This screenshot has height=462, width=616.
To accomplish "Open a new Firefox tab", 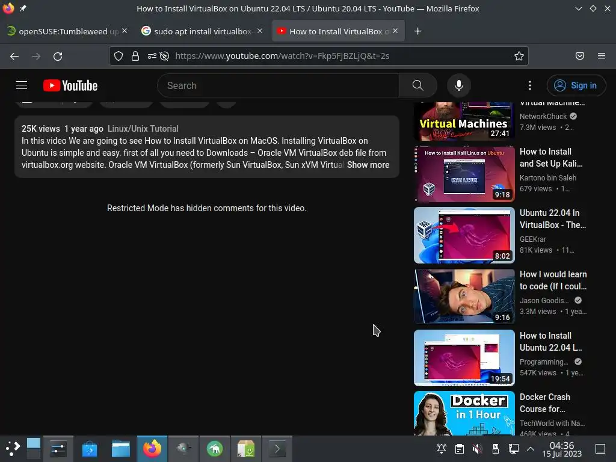I will (x=417, y=31).
